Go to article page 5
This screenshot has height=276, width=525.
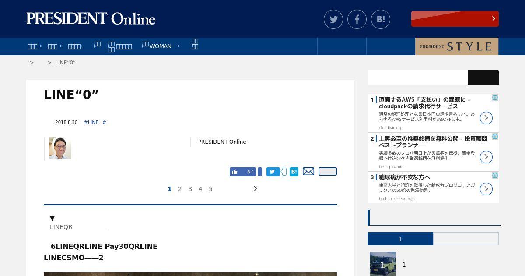coord(210,189)
